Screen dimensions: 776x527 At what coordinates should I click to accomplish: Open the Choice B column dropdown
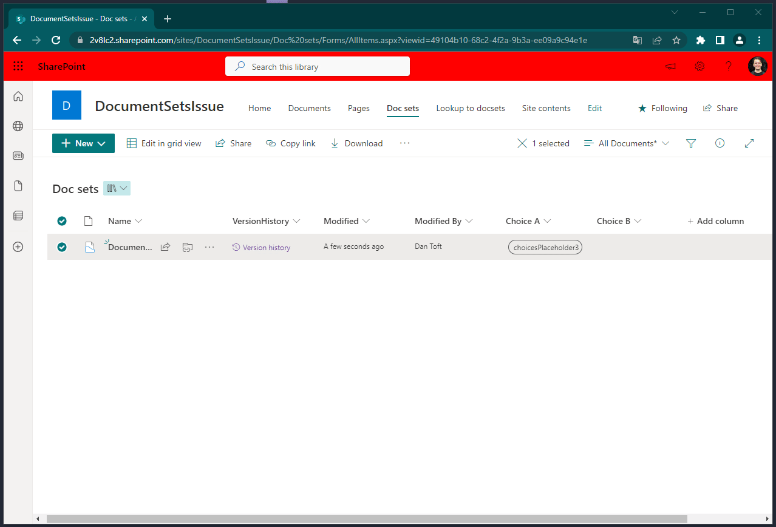point(619,221)
